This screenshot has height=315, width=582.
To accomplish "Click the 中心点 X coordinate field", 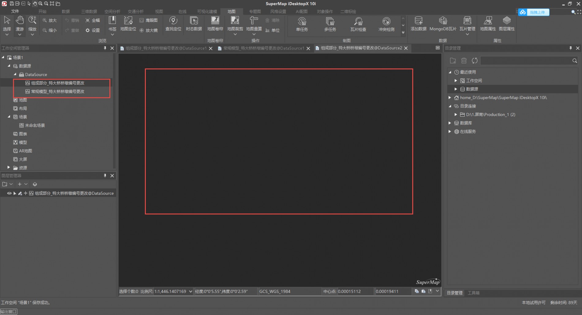I will coord(355,291).
